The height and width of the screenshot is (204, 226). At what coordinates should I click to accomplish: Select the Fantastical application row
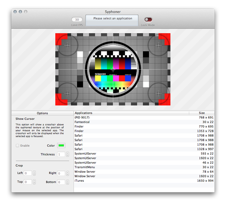pos(144,122)
